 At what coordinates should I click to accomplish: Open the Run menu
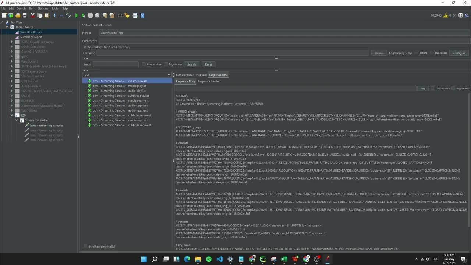[32, 8]
